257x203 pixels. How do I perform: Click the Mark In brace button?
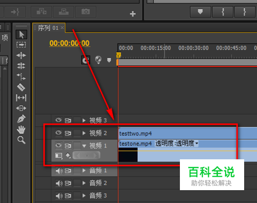coord(223,12)
